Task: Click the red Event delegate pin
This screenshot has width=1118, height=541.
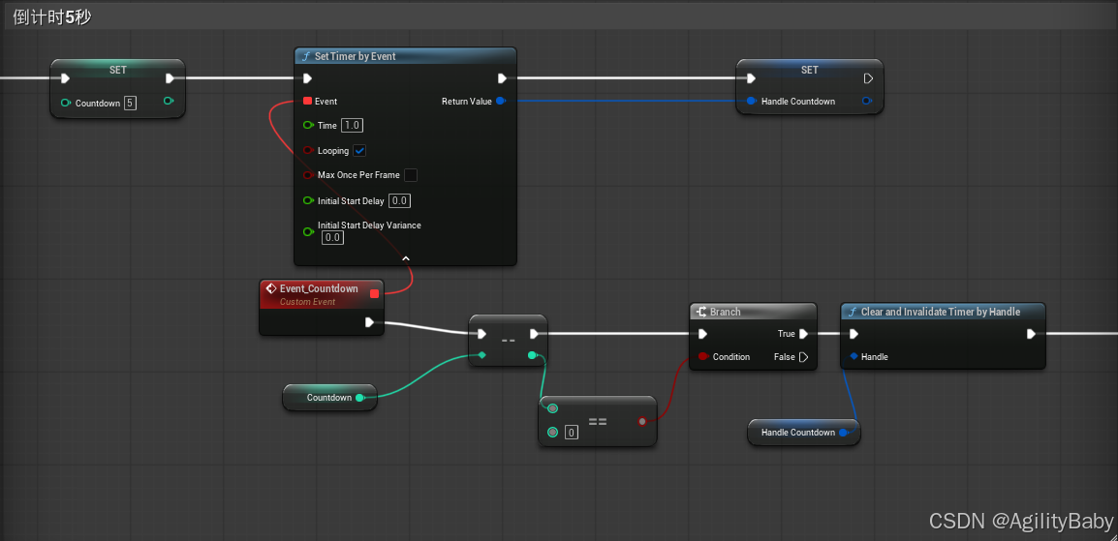Action: click(307, 101)
